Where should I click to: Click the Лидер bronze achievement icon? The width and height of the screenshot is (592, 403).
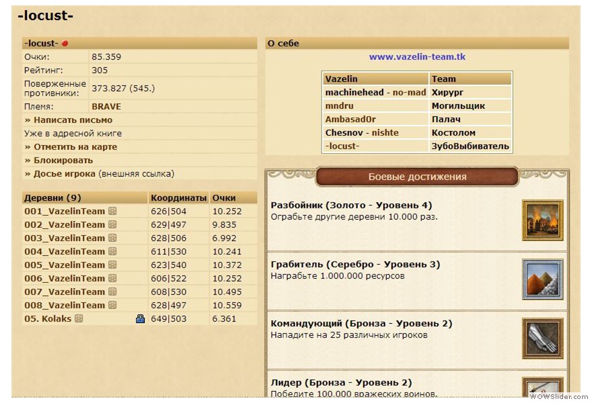pos(542,390)
